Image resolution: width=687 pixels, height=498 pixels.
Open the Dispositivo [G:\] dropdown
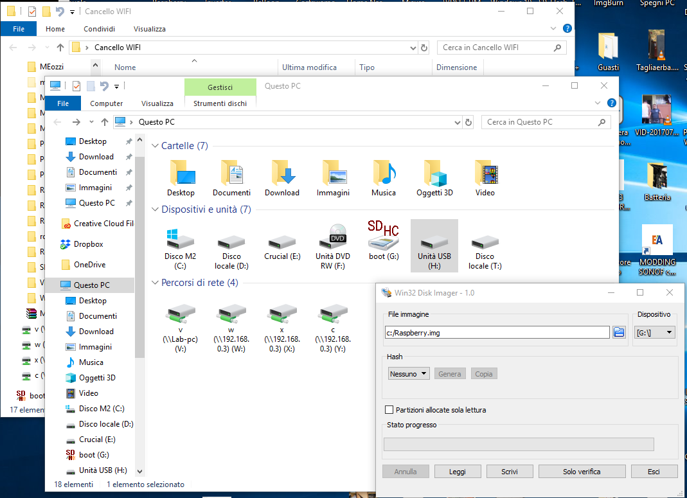tap(654, 332)
